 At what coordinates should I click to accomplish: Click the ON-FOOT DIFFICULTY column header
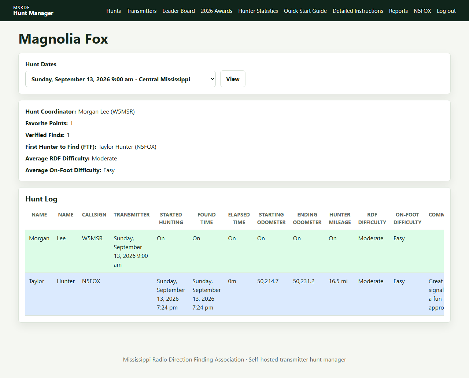tap(407, 219)
